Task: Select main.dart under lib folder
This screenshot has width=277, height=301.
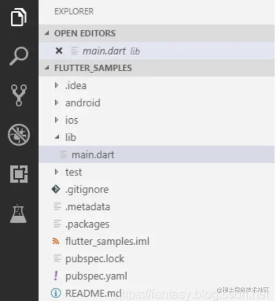Action: coord(156,155)
